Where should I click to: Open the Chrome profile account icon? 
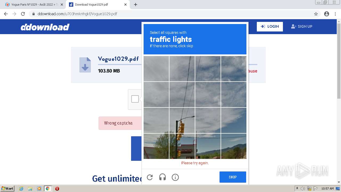[327, 14]
